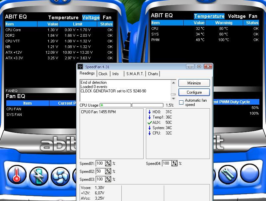Select the ATX +3.3V voltage row

point(59,58)
